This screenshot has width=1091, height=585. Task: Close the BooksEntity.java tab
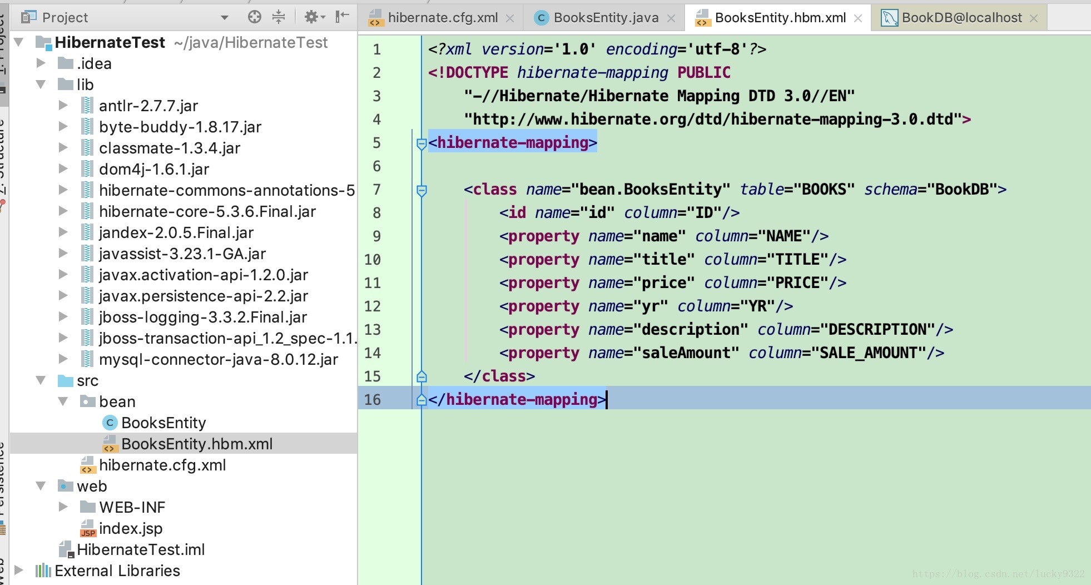(671, 18)
